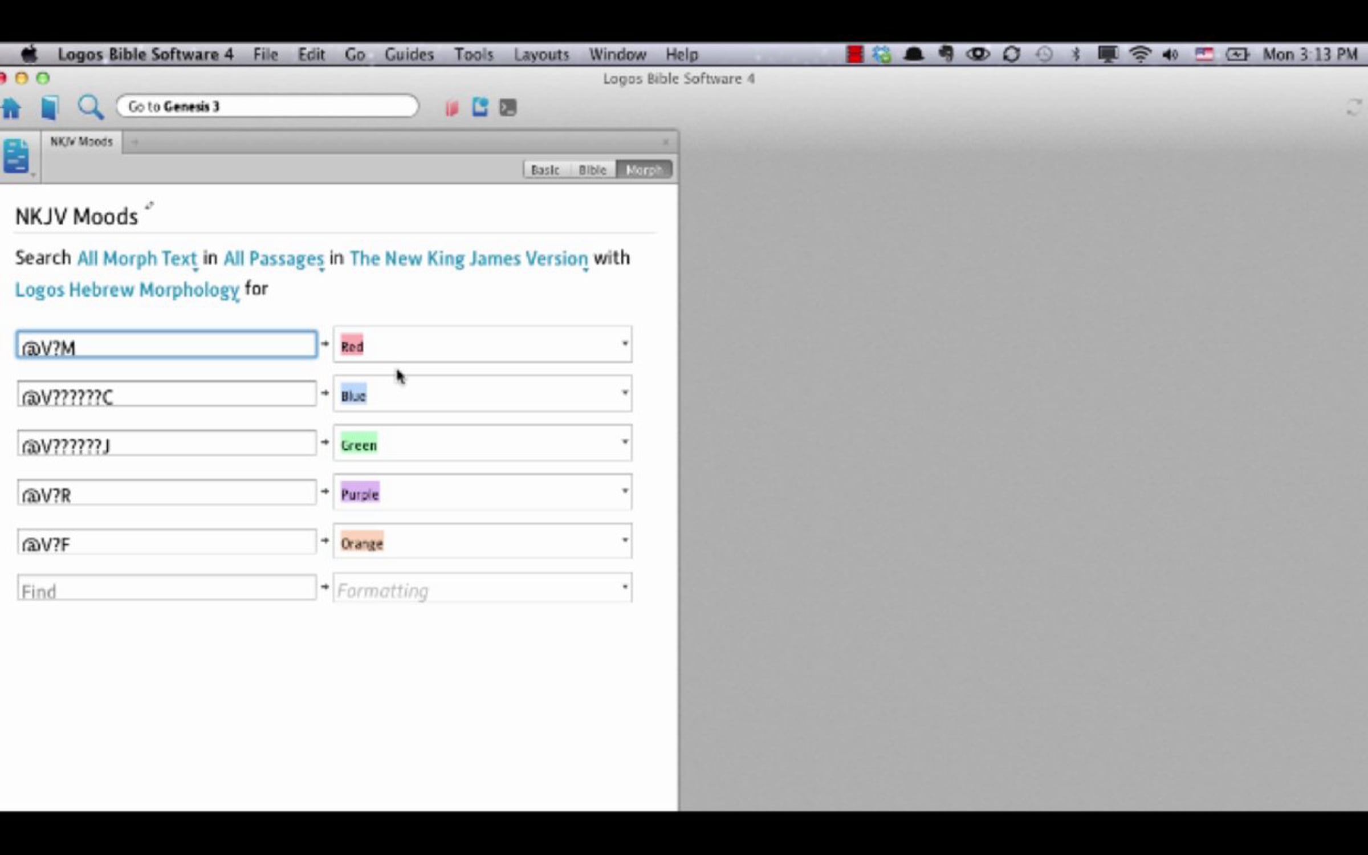
Task: Click the red icon in the menu bar
Action: (x=854, y=55)
